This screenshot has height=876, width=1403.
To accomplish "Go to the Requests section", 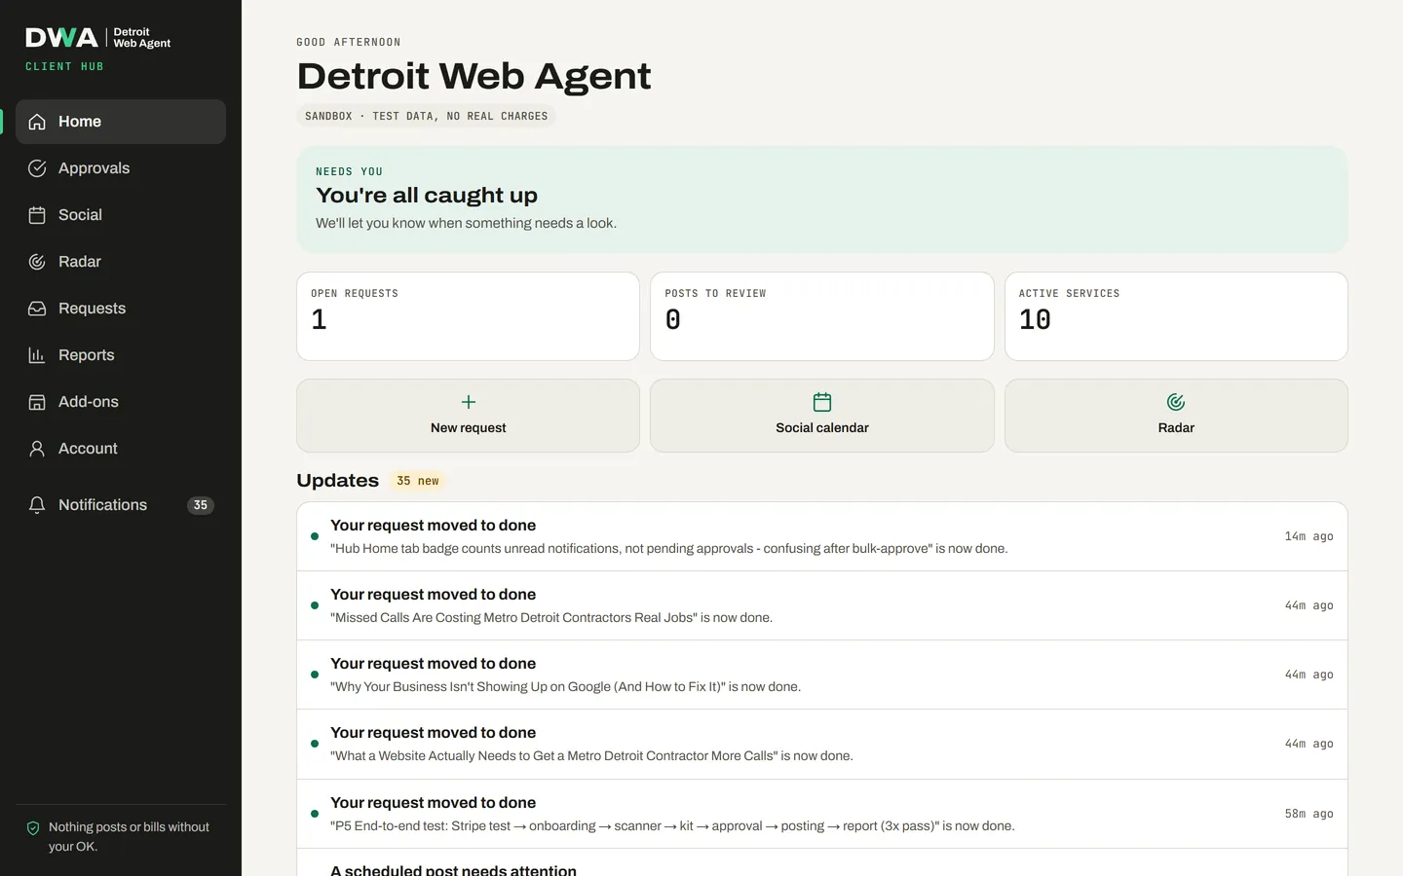I will point(121,309).
